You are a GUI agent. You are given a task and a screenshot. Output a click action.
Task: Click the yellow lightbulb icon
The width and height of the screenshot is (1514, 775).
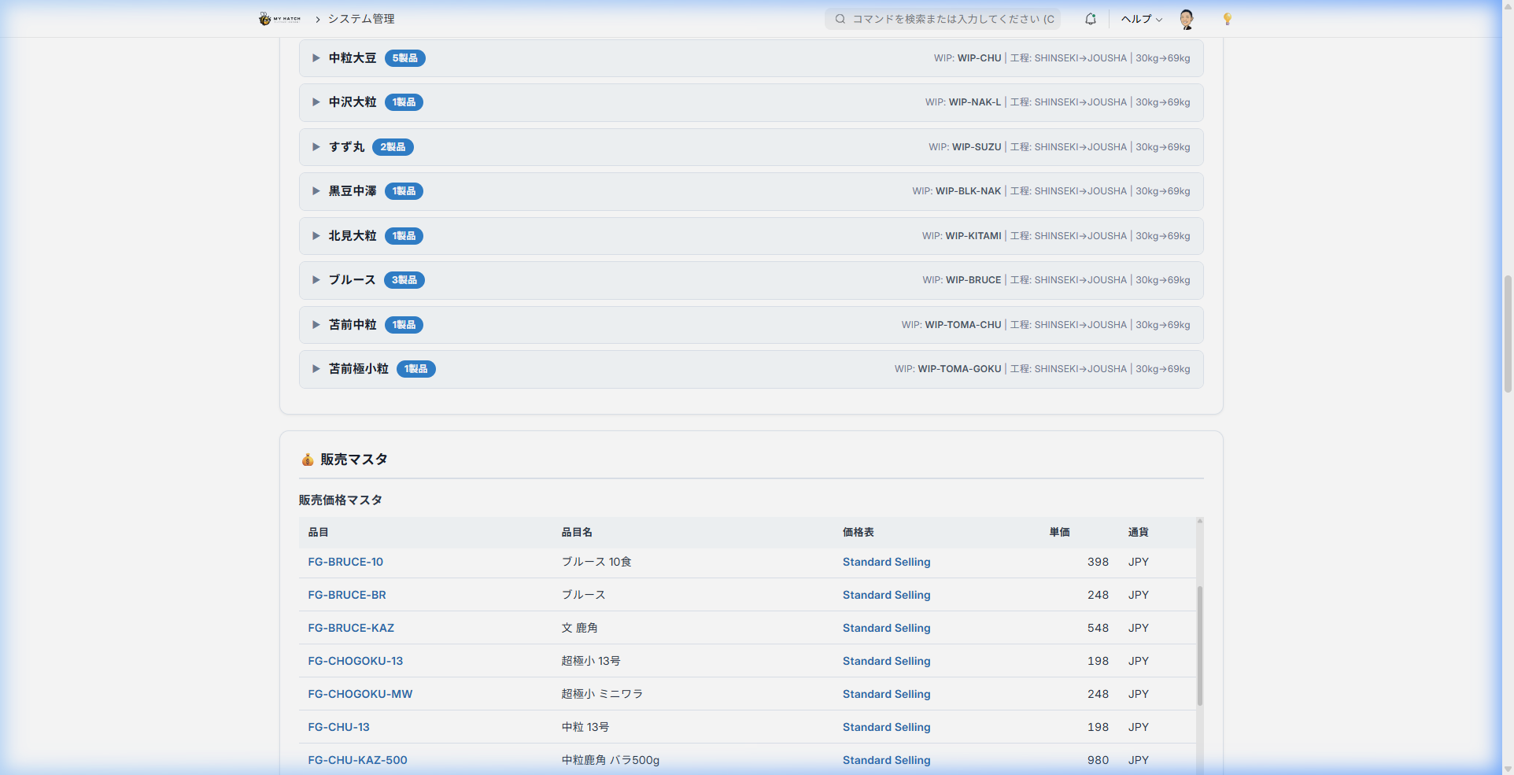[x=1227, y=19]
